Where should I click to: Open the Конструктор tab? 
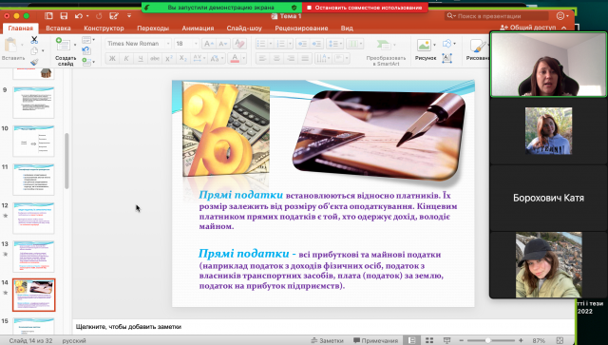(x=104, y=28)
